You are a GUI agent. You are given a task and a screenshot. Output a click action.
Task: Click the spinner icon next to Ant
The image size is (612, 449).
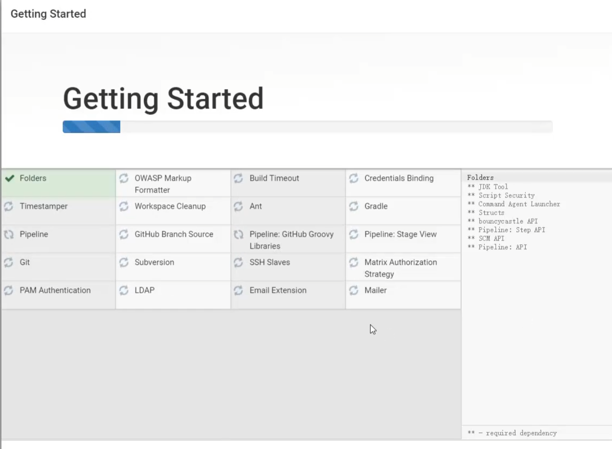[x=238, y=206]
